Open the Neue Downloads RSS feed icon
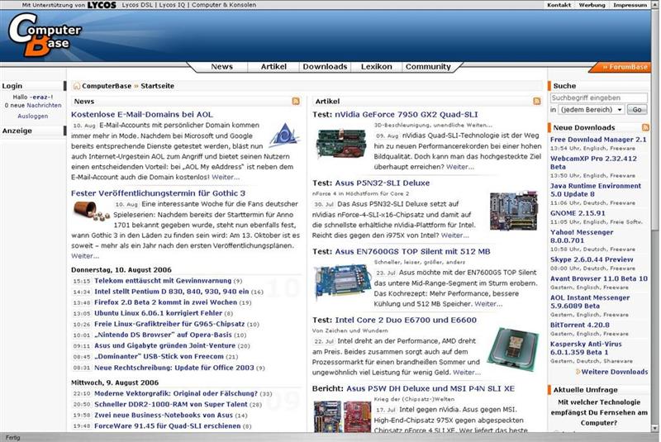The width and height of the screenshot is (661, 442). pyautogui.click(x=645, y=127)
